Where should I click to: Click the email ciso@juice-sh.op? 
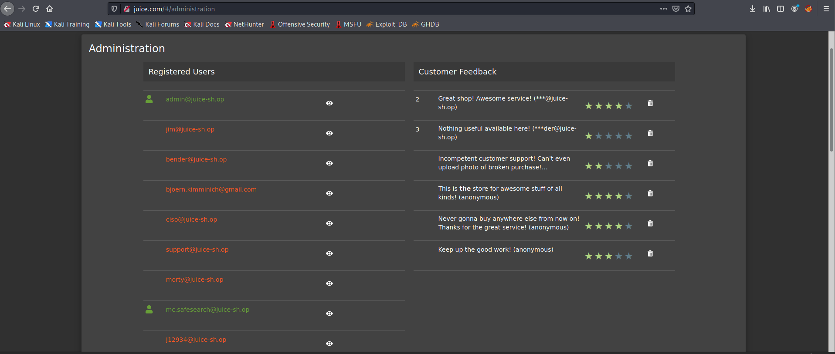pyautogui.click(x=191, y=219)
